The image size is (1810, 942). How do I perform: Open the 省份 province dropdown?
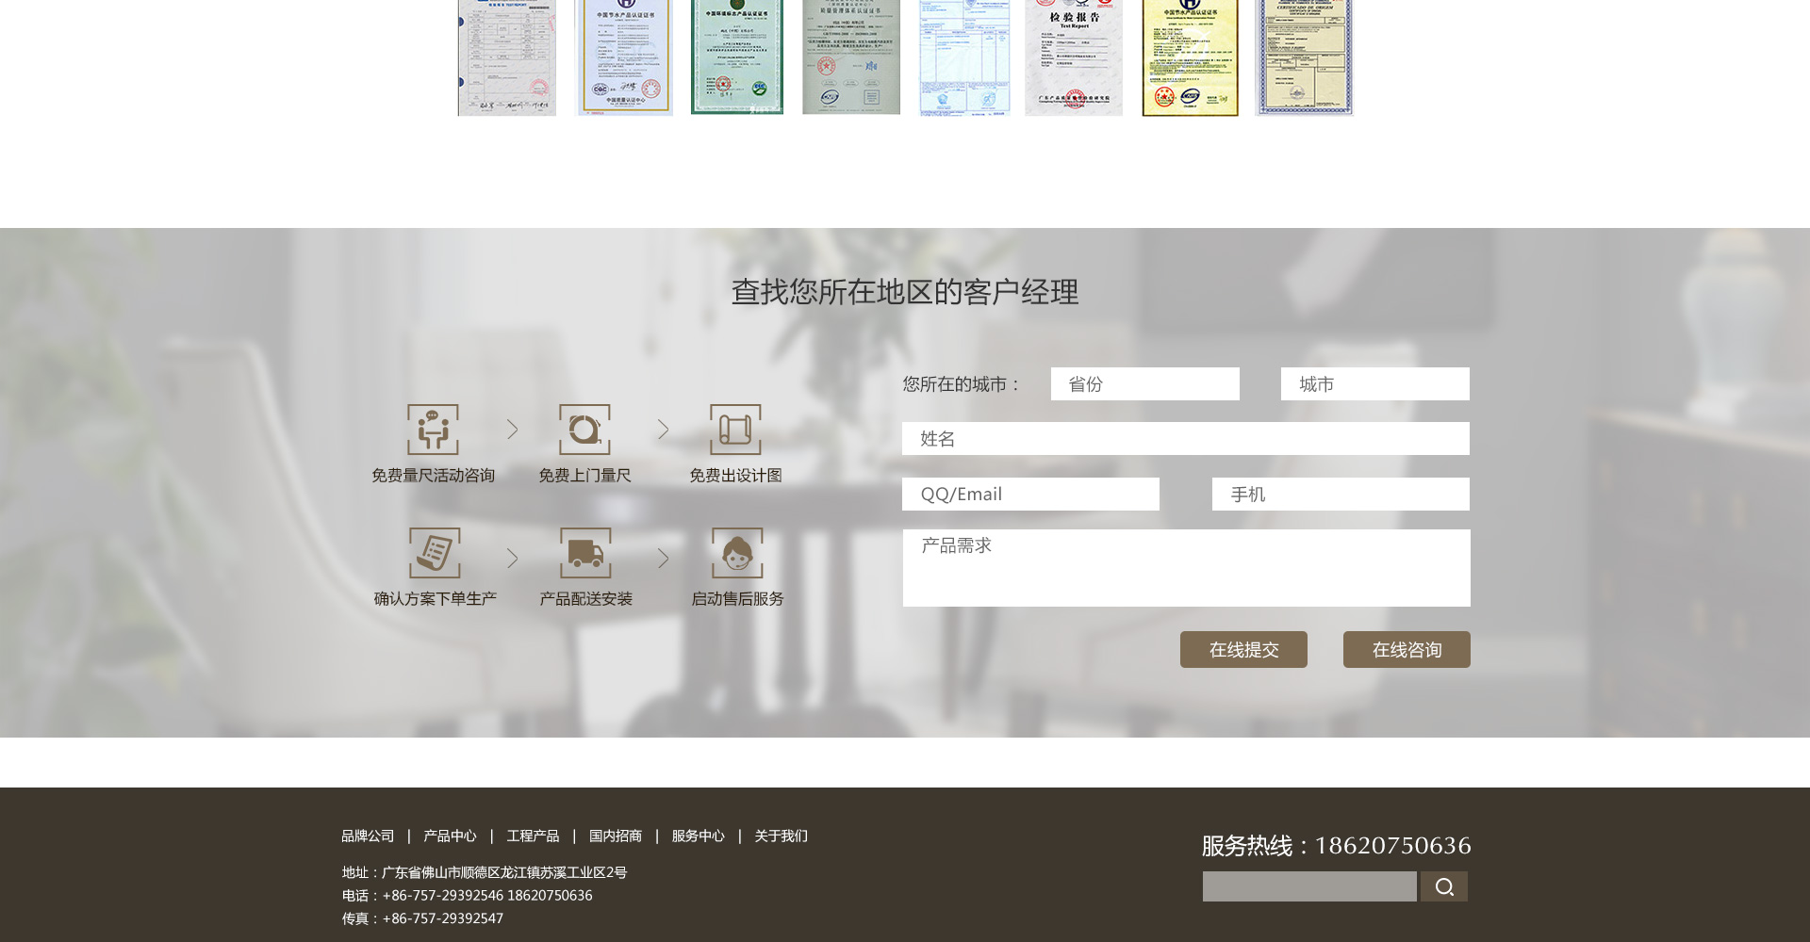(x=1144, y=384)
